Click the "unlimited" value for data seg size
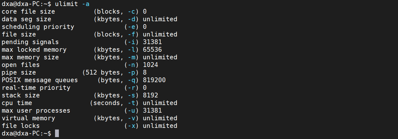Screen dimensions: 398x139 coord(160,19)
